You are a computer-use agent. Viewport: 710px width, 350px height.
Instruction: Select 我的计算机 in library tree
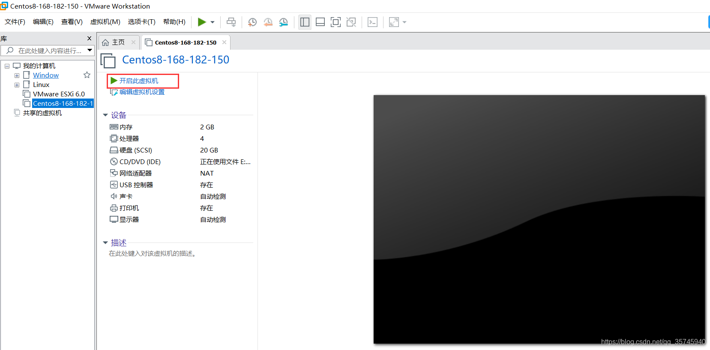click(39, 66)
